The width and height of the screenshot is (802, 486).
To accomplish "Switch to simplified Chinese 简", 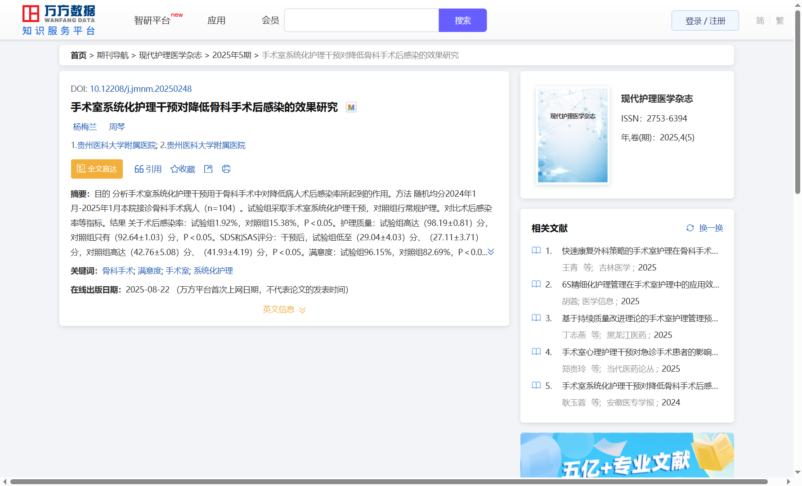I will (x=760, y=21).
